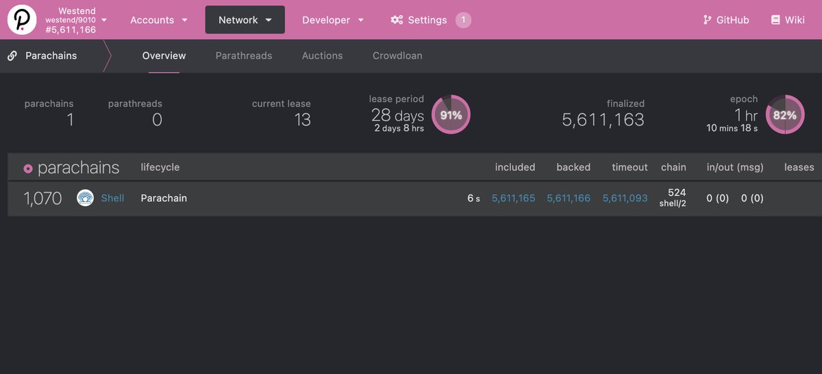Image resolution: width=822 pixels, height=374 pixels.
Task: Click the Polkadot logo icon
Action: [x=22, y=20]
